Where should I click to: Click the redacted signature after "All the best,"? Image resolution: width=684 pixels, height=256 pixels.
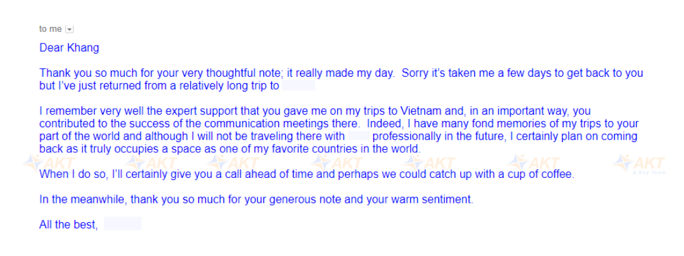(122, 225)
